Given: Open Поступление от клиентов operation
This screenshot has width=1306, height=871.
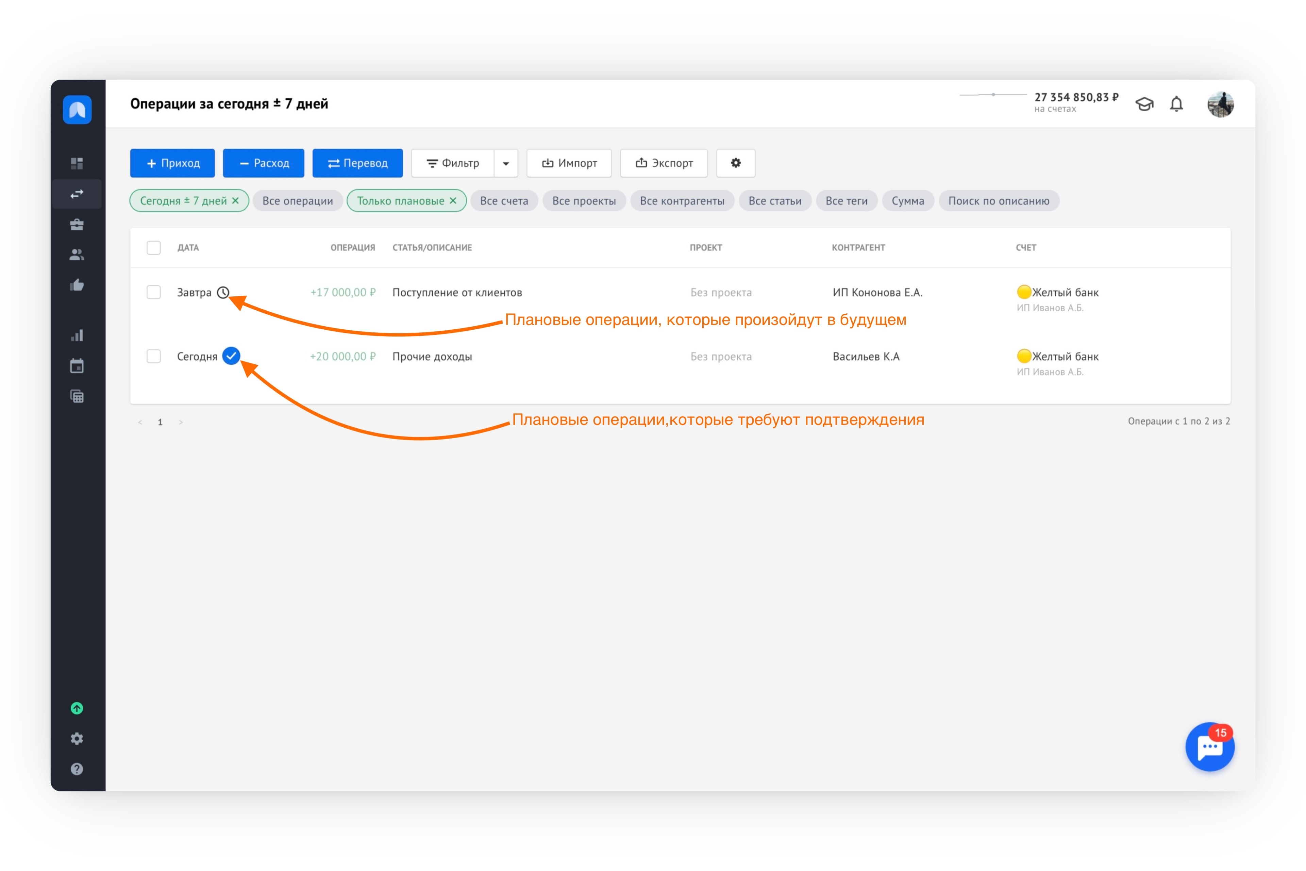Looking at the screenshot, I should point(457,292).
